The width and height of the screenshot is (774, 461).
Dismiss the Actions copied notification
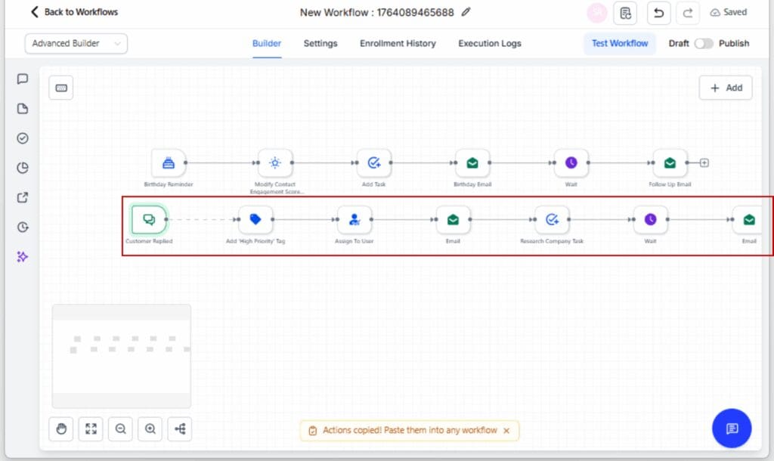pos(506,430)
